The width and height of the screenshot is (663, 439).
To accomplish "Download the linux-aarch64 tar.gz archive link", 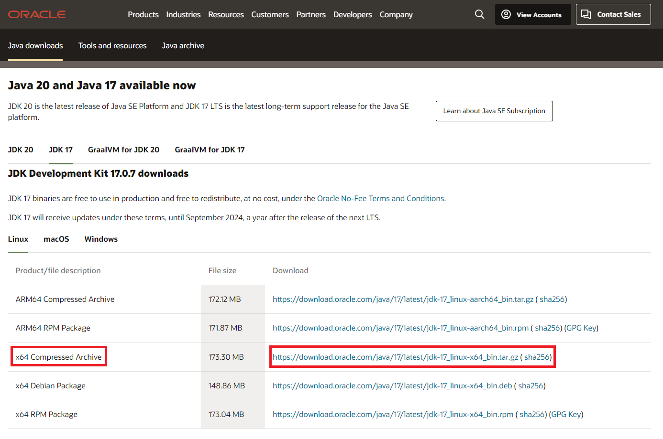I will click(x=403, y=299).
